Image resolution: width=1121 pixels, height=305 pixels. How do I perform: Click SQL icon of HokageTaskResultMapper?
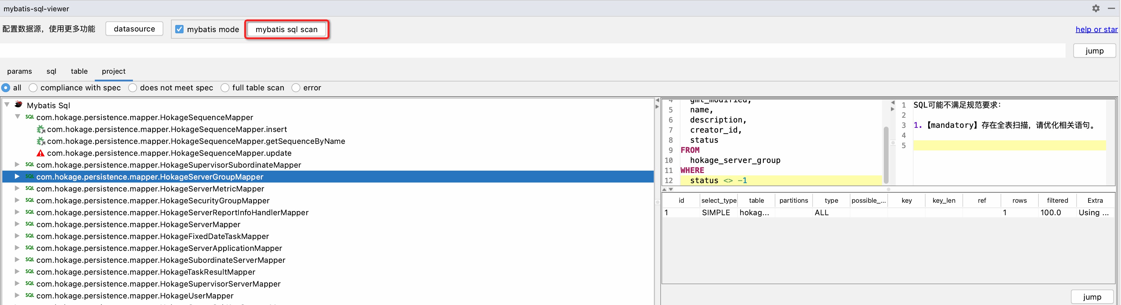tap(29, 272)
